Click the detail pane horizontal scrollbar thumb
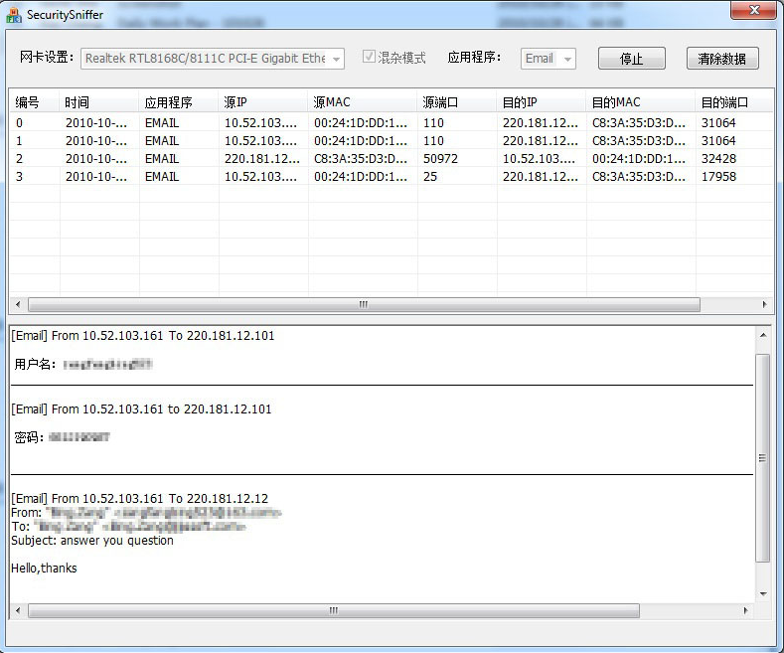The width and height of the screenshot is (784, 653). point(333,610)
